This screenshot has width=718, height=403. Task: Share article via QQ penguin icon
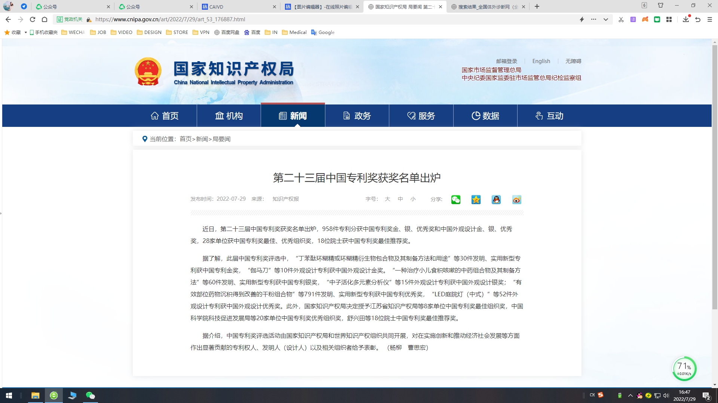(496, 200)
